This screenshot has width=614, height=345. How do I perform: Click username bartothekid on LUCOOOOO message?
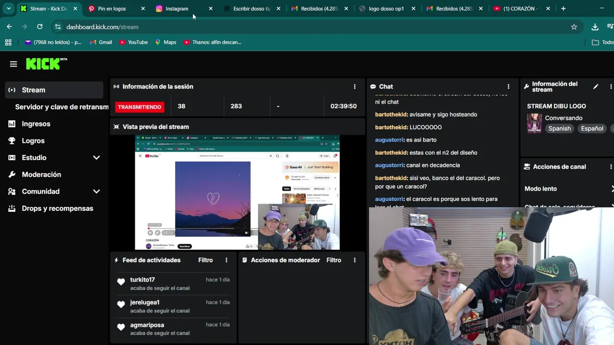pos(391,127)
